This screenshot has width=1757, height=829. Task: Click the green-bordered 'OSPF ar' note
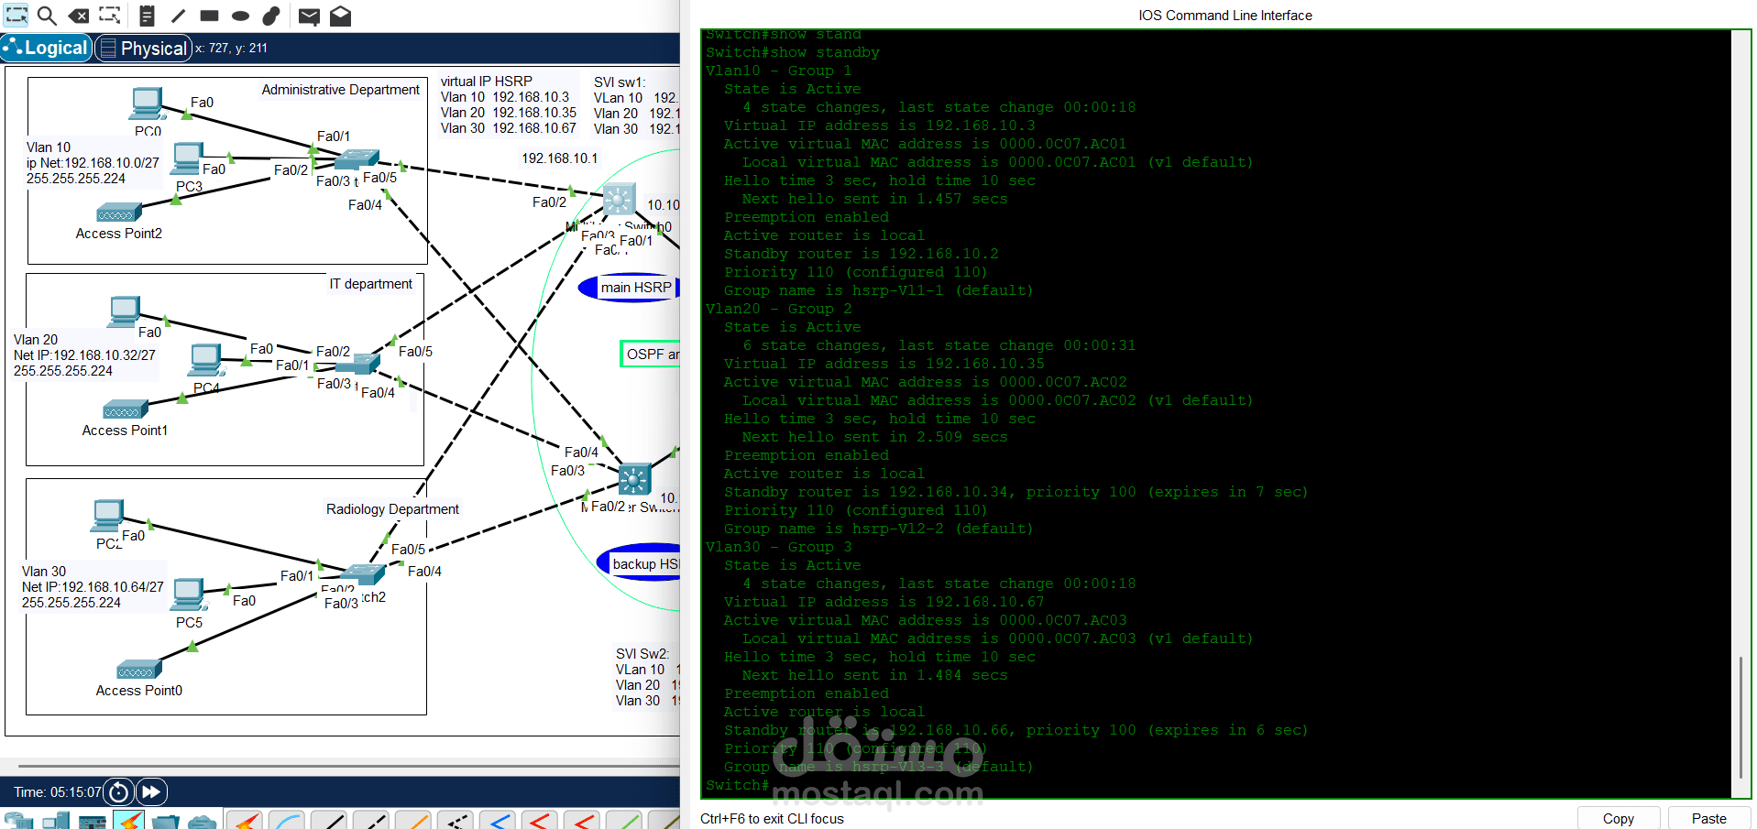point(650,354)
